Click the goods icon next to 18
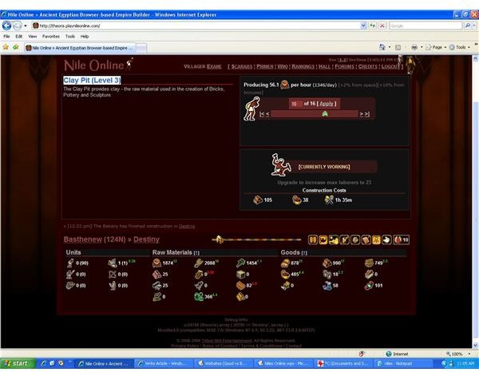The height and width of the screenshot is (372, 479). [x=327, y=274]
